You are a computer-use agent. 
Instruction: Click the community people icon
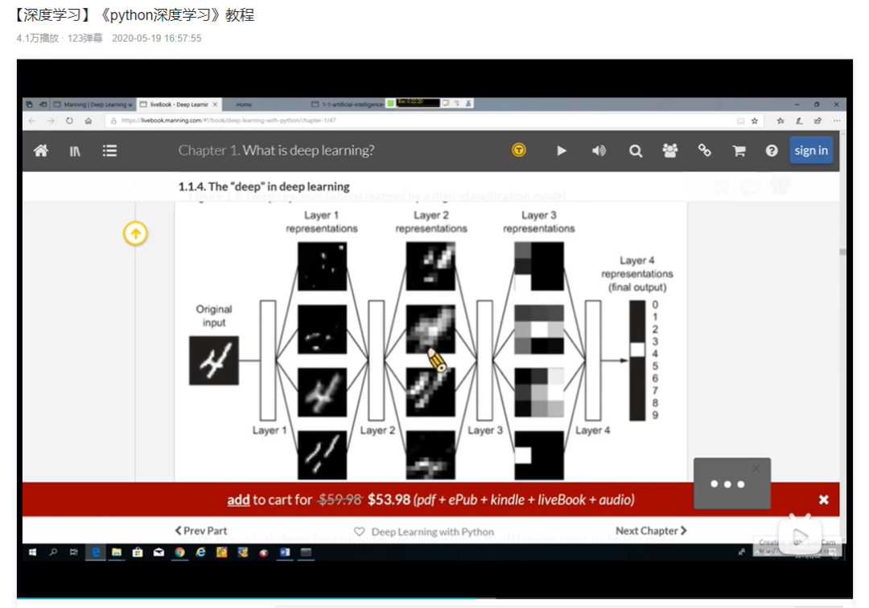(670, 150)
